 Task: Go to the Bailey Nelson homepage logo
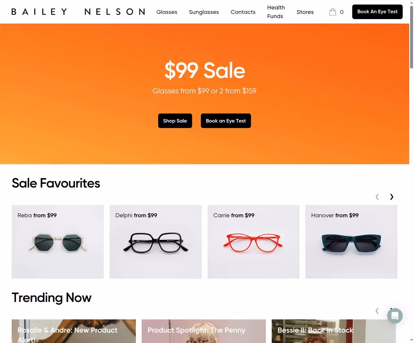tap(78, 12)
